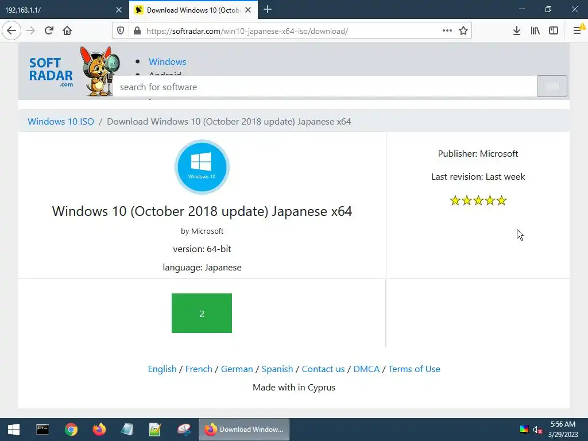Open the Windows Start menu
Viewport: 588px width, 441px height.
pyautogui.click(x=14, y=430)
